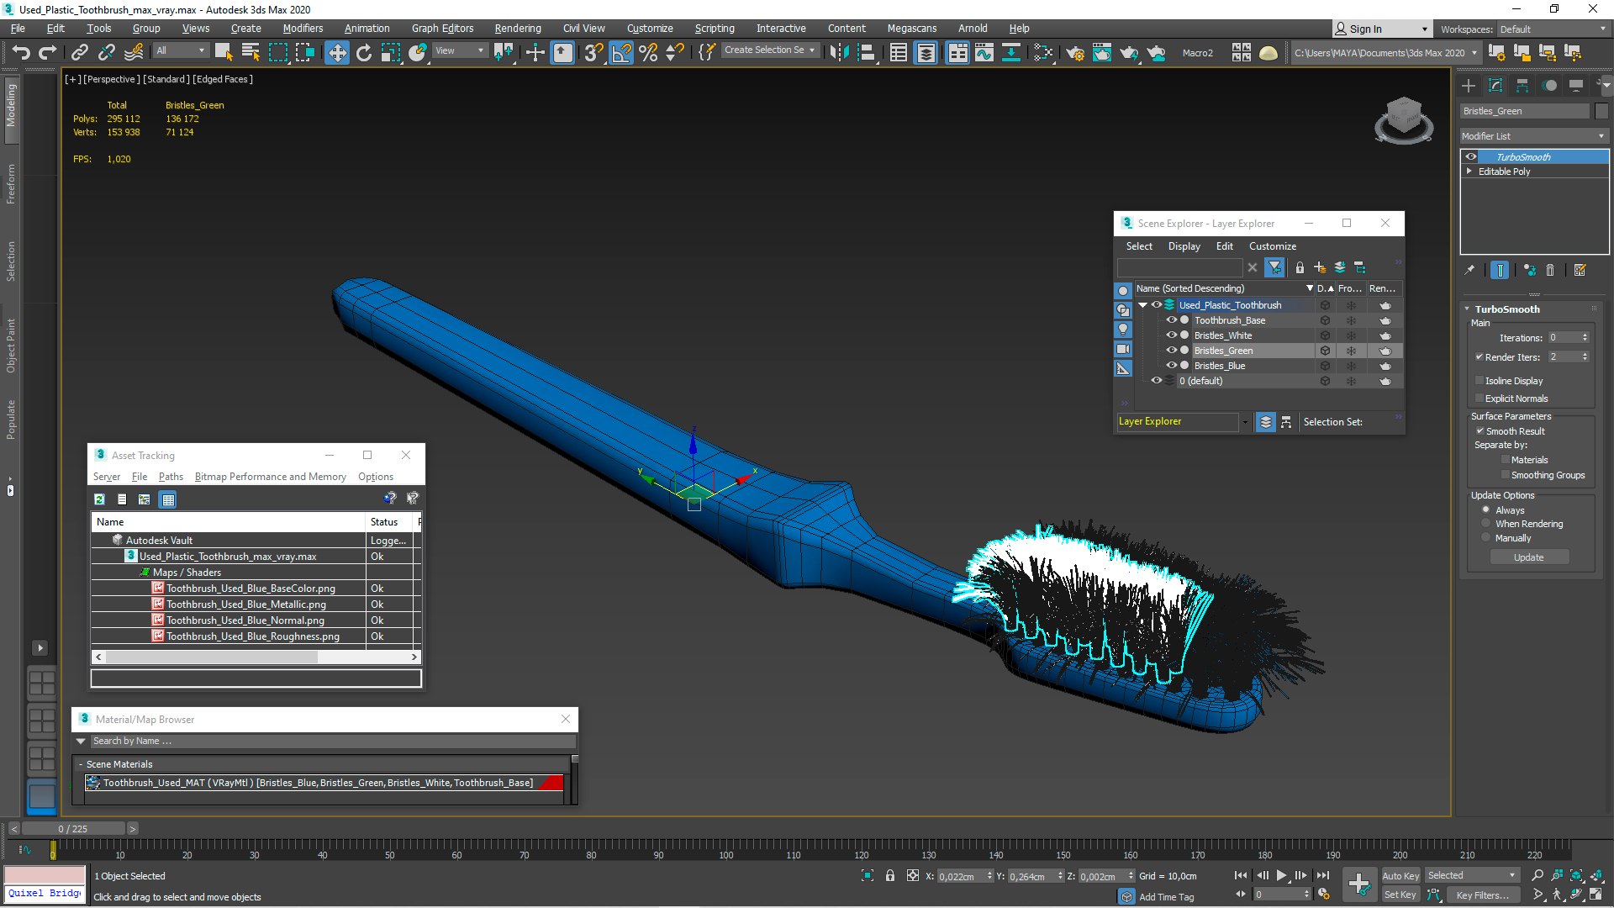Screen dimensions: 1614x908
Task: Select the Select and Move tool
Action: tap(337, 52)
